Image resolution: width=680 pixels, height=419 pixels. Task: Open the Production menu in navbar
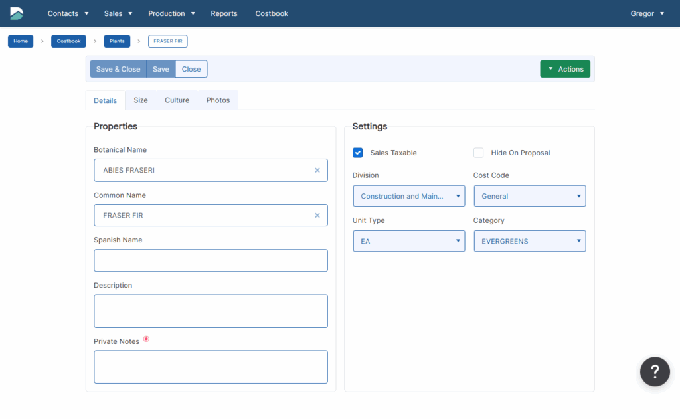click(x=171, y=13)
